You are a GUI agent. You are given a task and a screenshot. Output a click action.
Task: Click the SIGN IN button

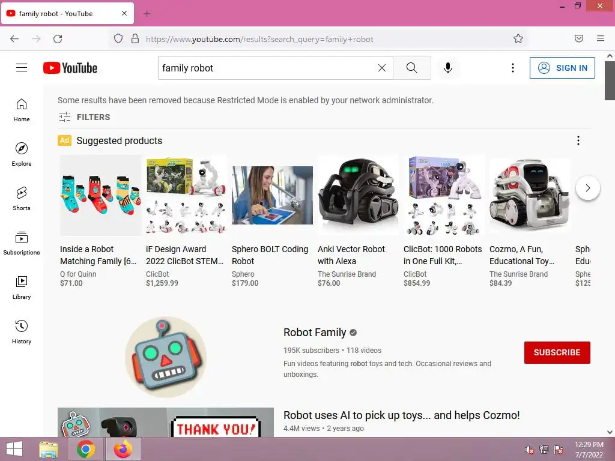pos(562,68)
